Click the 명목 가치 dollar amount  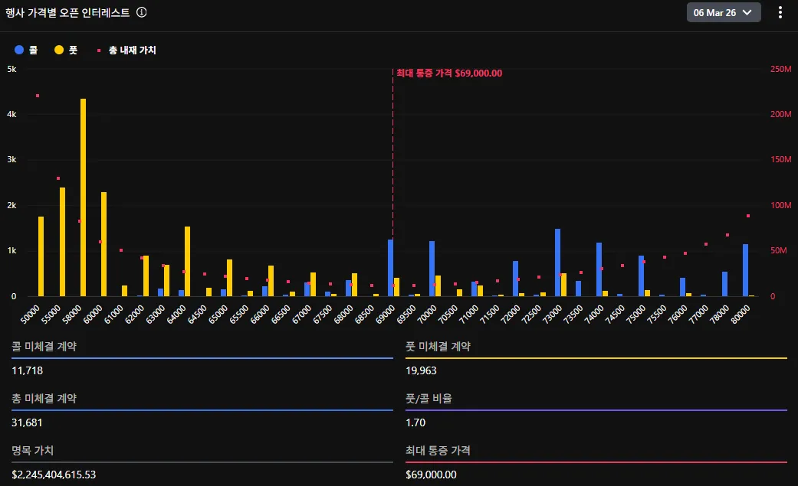[54, 475]
